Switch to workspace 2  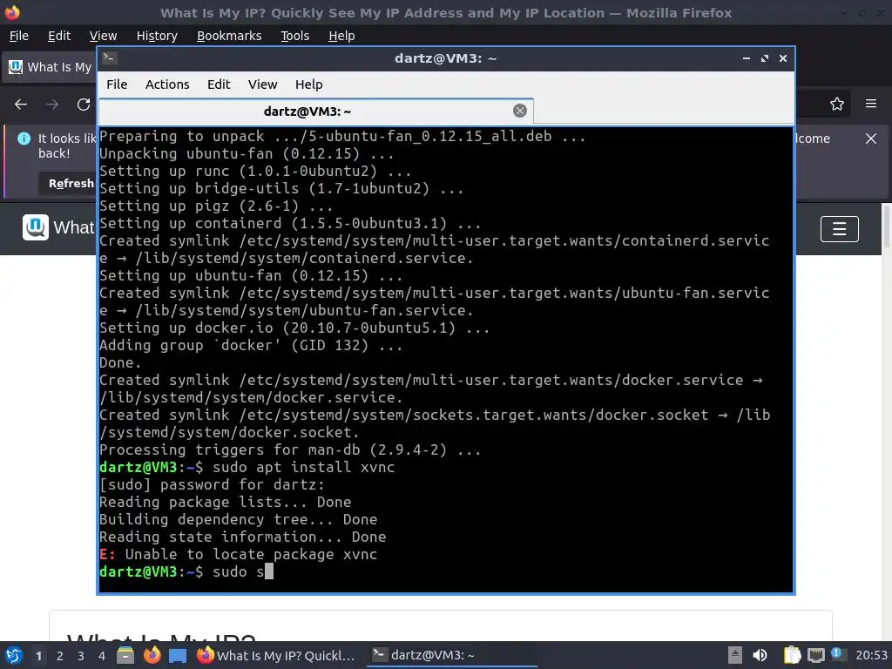tap(60, 656)
